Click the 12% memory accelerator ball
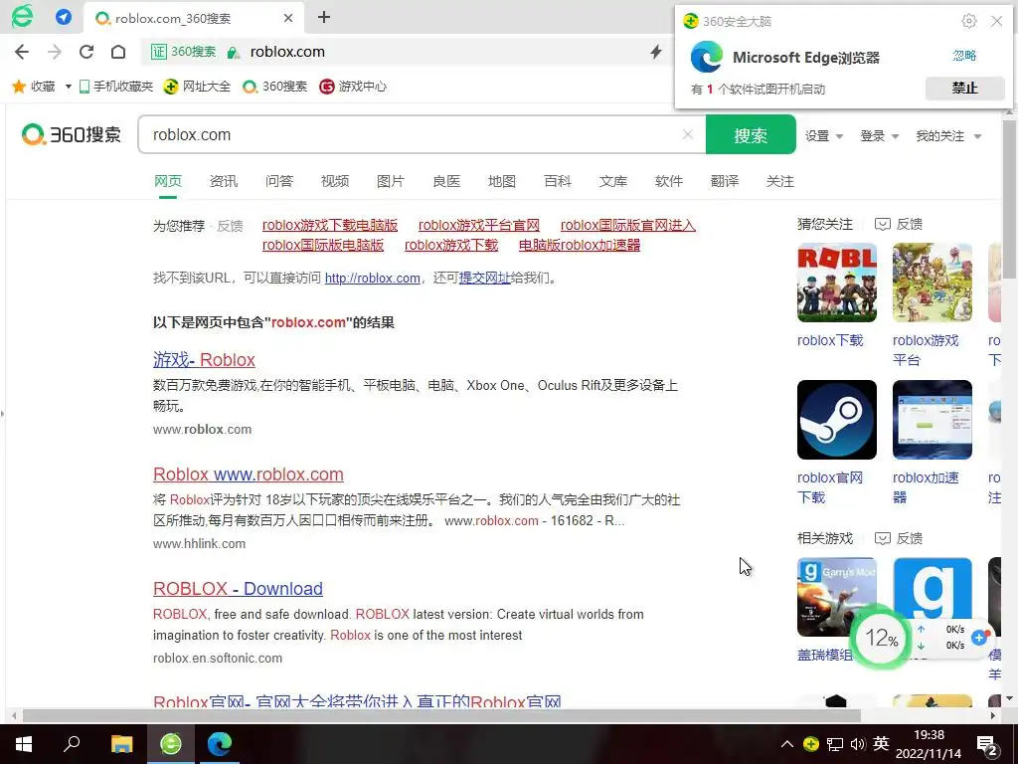1018x764 pixels. [881, 638]
